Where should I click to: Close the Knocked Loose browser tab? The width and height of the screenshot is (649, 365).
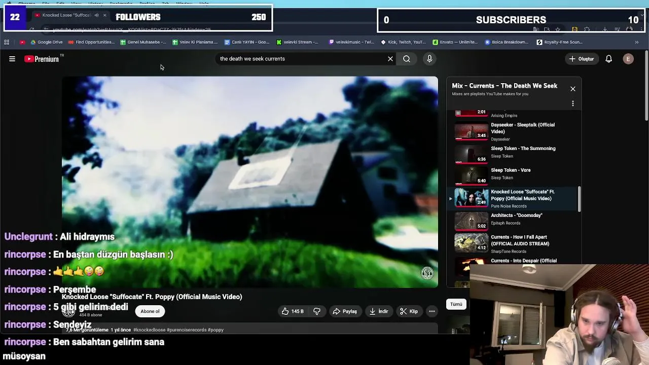tap(105, 15)
